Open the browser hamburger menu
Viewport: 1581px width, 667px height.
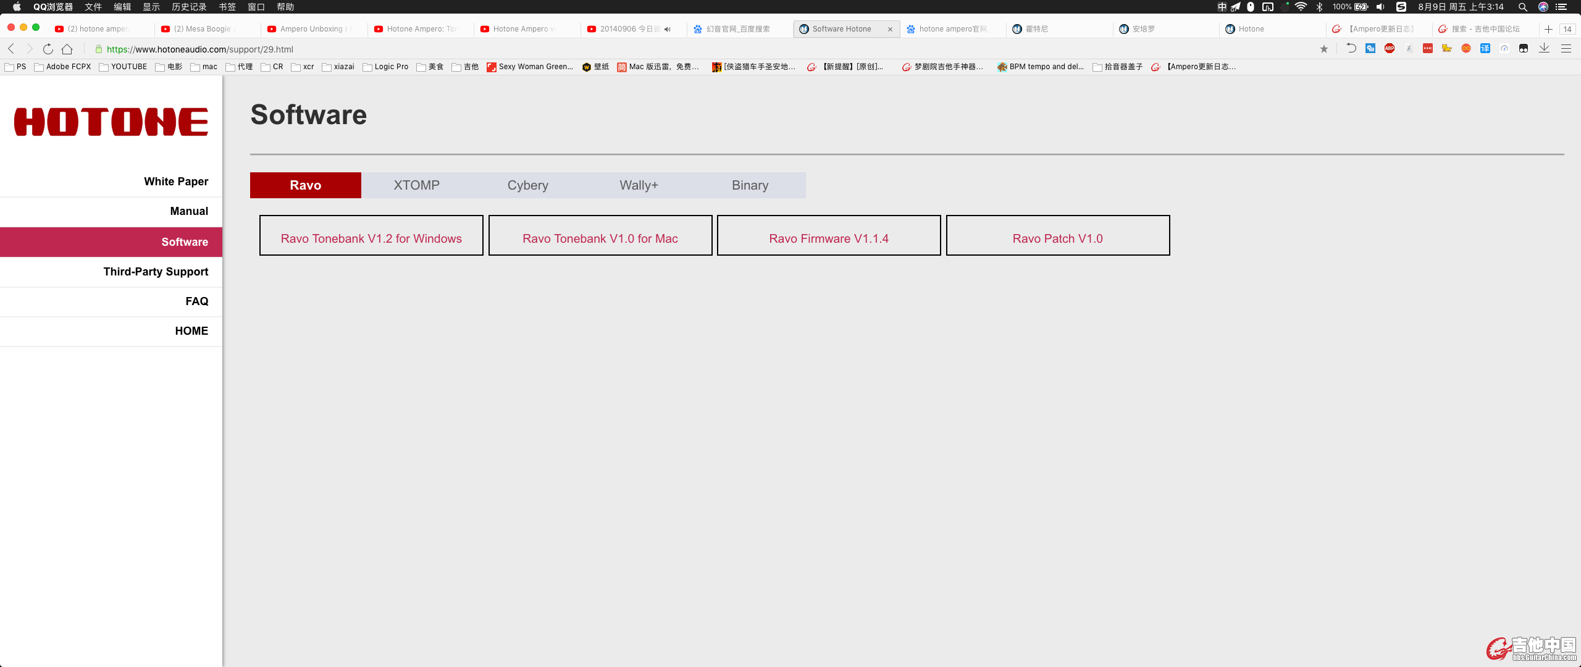pos(1566,48)
